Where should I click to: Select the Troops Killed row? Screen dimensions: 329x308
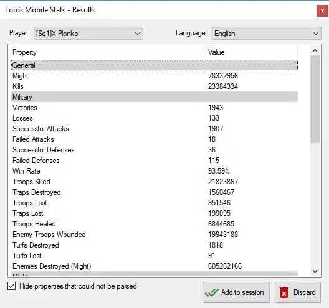[155, 182]
